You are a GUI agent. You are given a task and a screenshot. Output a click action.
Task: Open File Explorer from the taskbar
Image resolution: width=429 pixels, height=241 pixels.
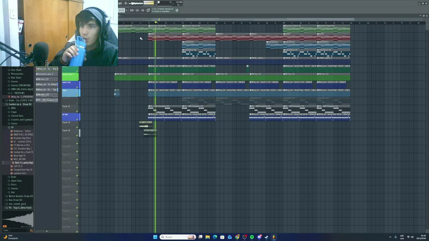[207, 237]
